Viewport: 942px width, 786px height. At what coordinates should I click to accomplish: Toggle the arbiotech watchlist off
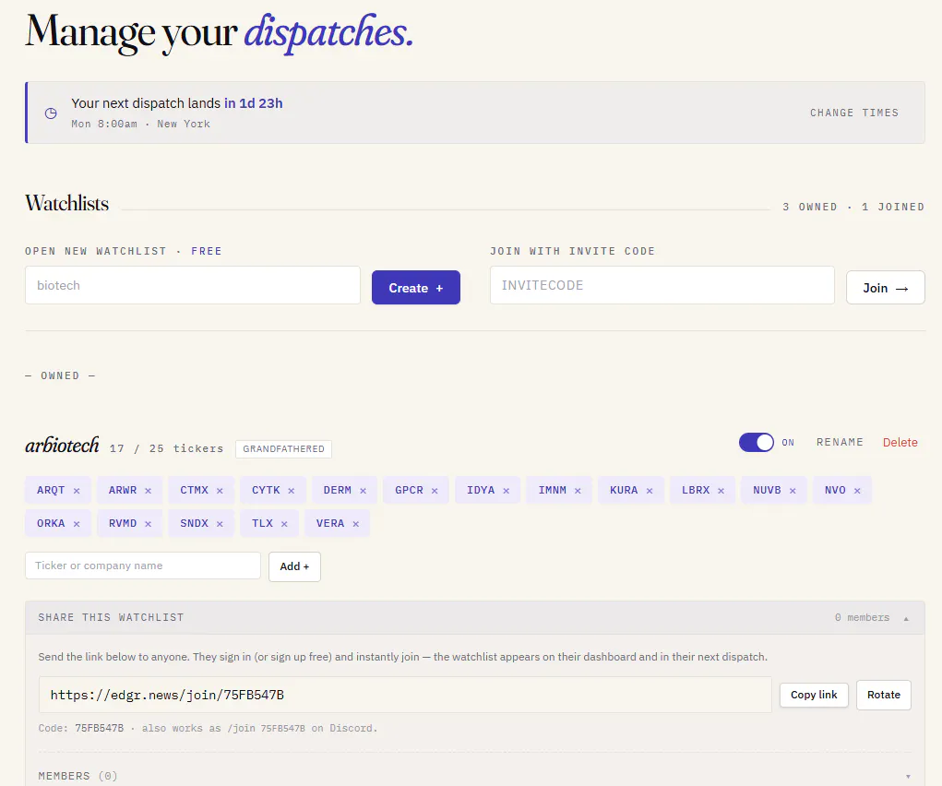[x=757, y=442]
